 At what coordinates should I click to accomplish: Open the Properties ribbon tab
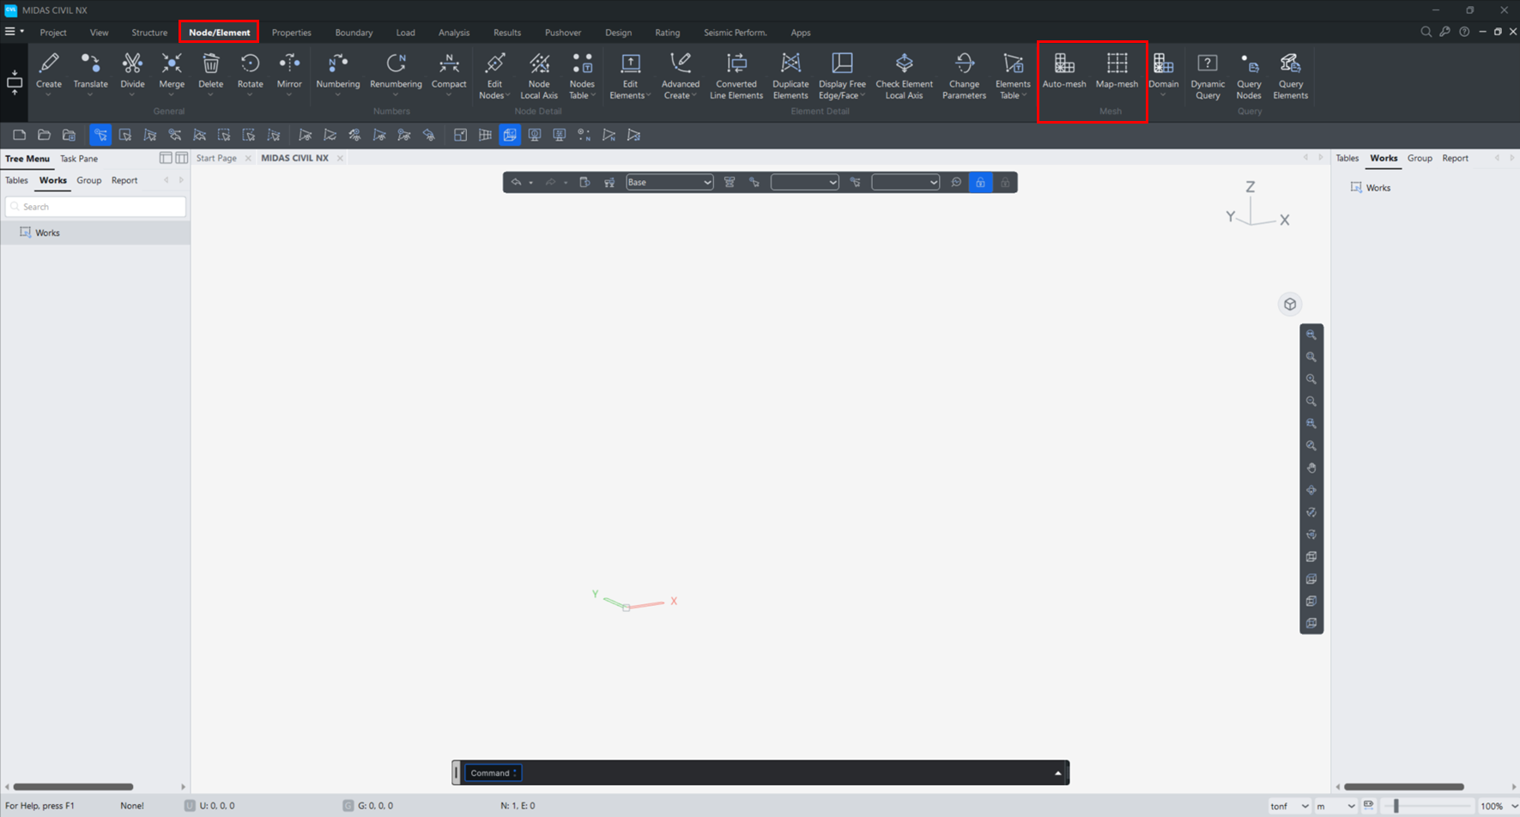coord(291,33)
